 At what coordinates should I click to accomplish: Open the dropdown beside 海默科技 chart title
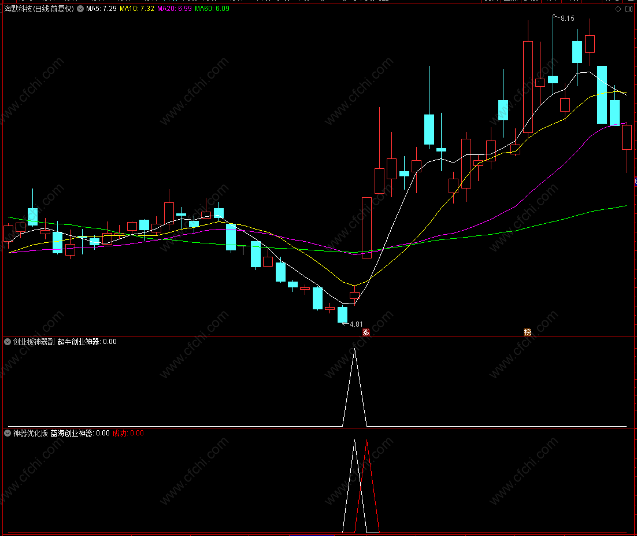click(x=80, y=9)
